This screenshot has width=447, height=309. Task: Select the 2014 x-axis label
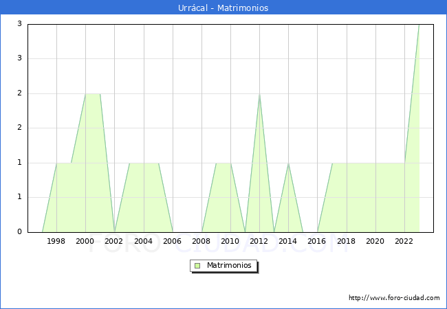288,241
